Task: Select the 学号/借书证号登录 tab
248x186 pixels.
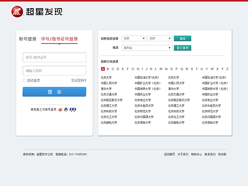Action: tap(59, 39)
